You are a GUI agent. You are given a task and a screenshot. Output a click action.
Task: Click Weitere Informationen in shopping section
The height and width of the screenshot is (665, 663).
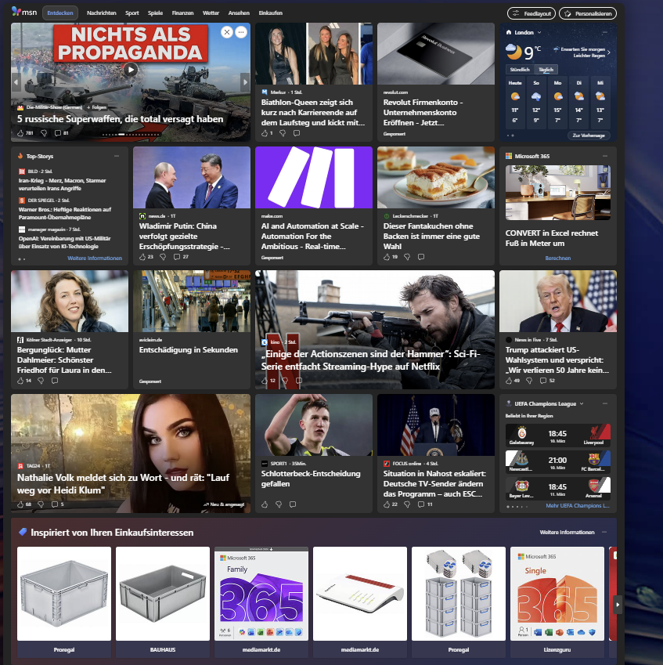(x=567, y=532)
